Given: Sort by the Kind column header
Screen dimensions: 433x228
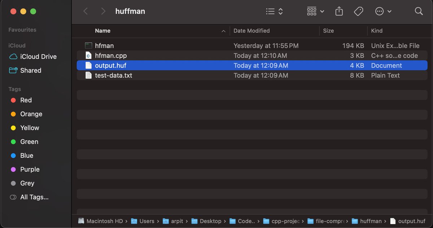Looking at the screenshot, I should pyautogui.click(x=377, y=31).
